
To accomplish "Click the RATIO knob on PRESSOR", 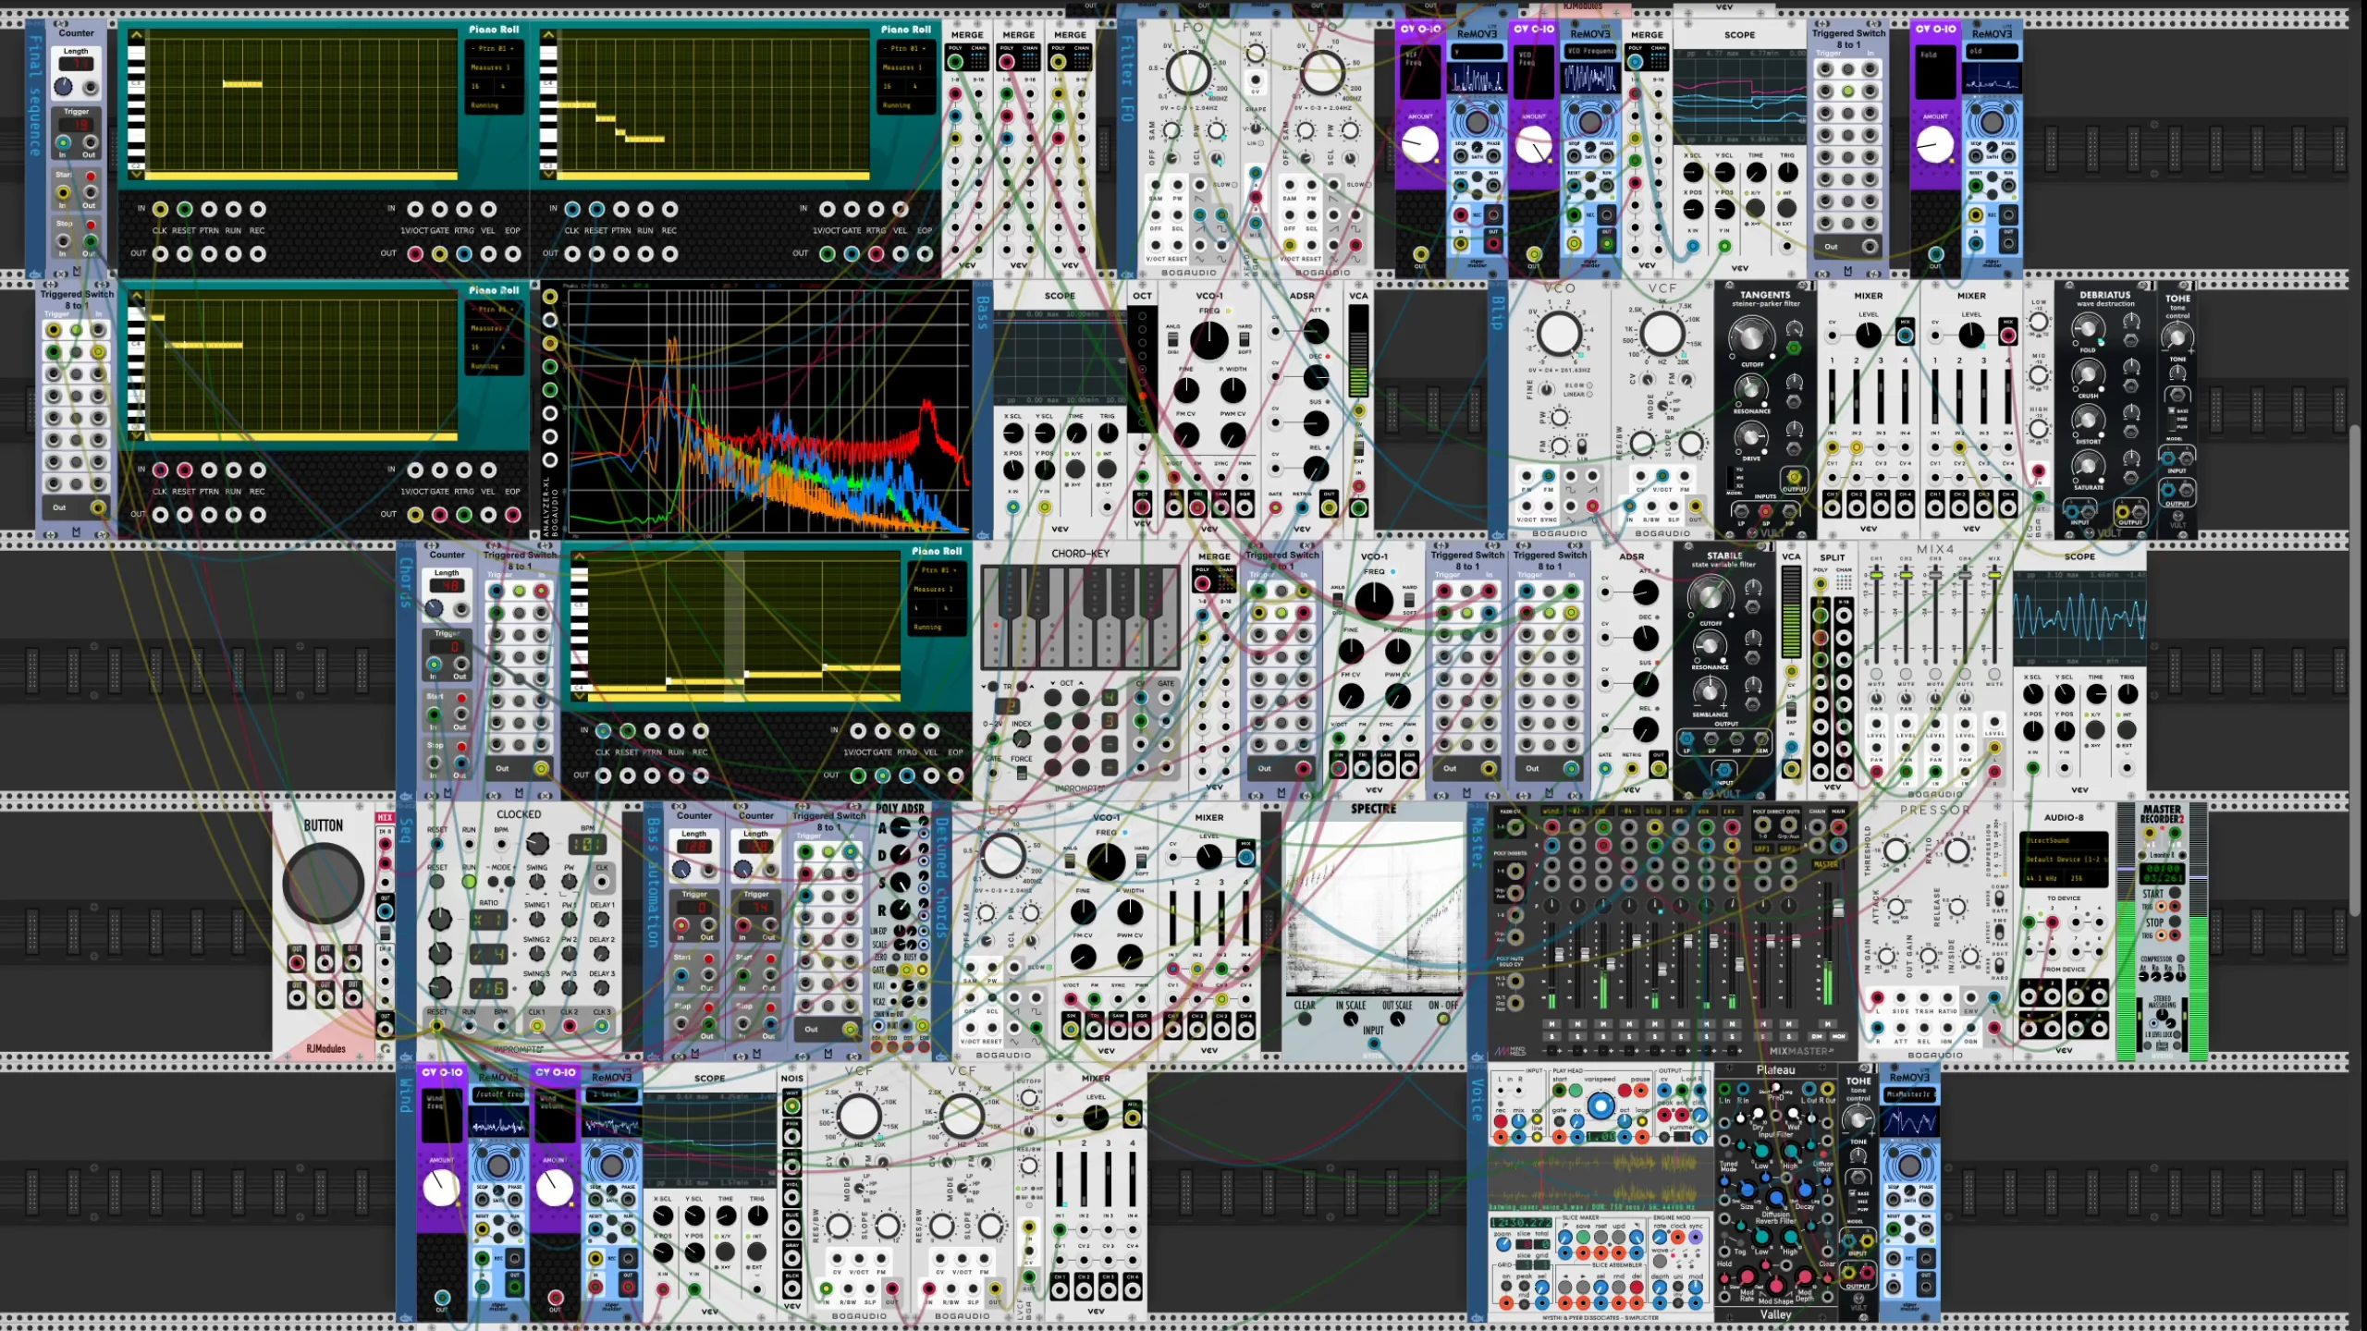I will click(x=1956, y=849).
